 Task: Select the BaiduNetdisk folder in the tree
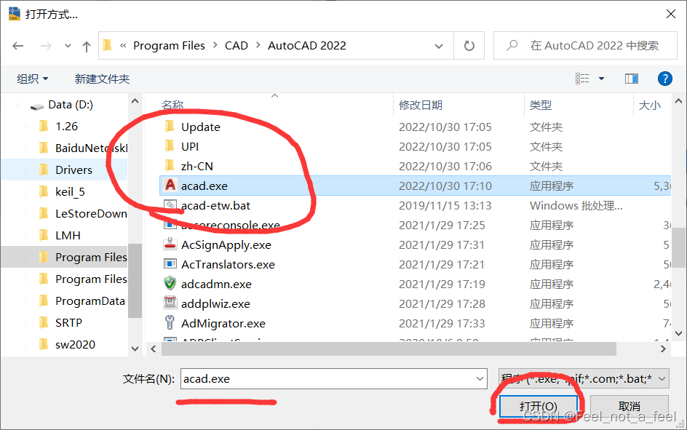pos(92,148)
